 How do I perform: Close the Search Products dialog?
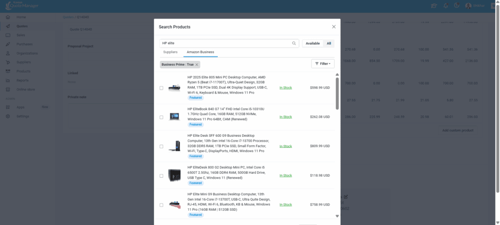[x=334, y=27]
